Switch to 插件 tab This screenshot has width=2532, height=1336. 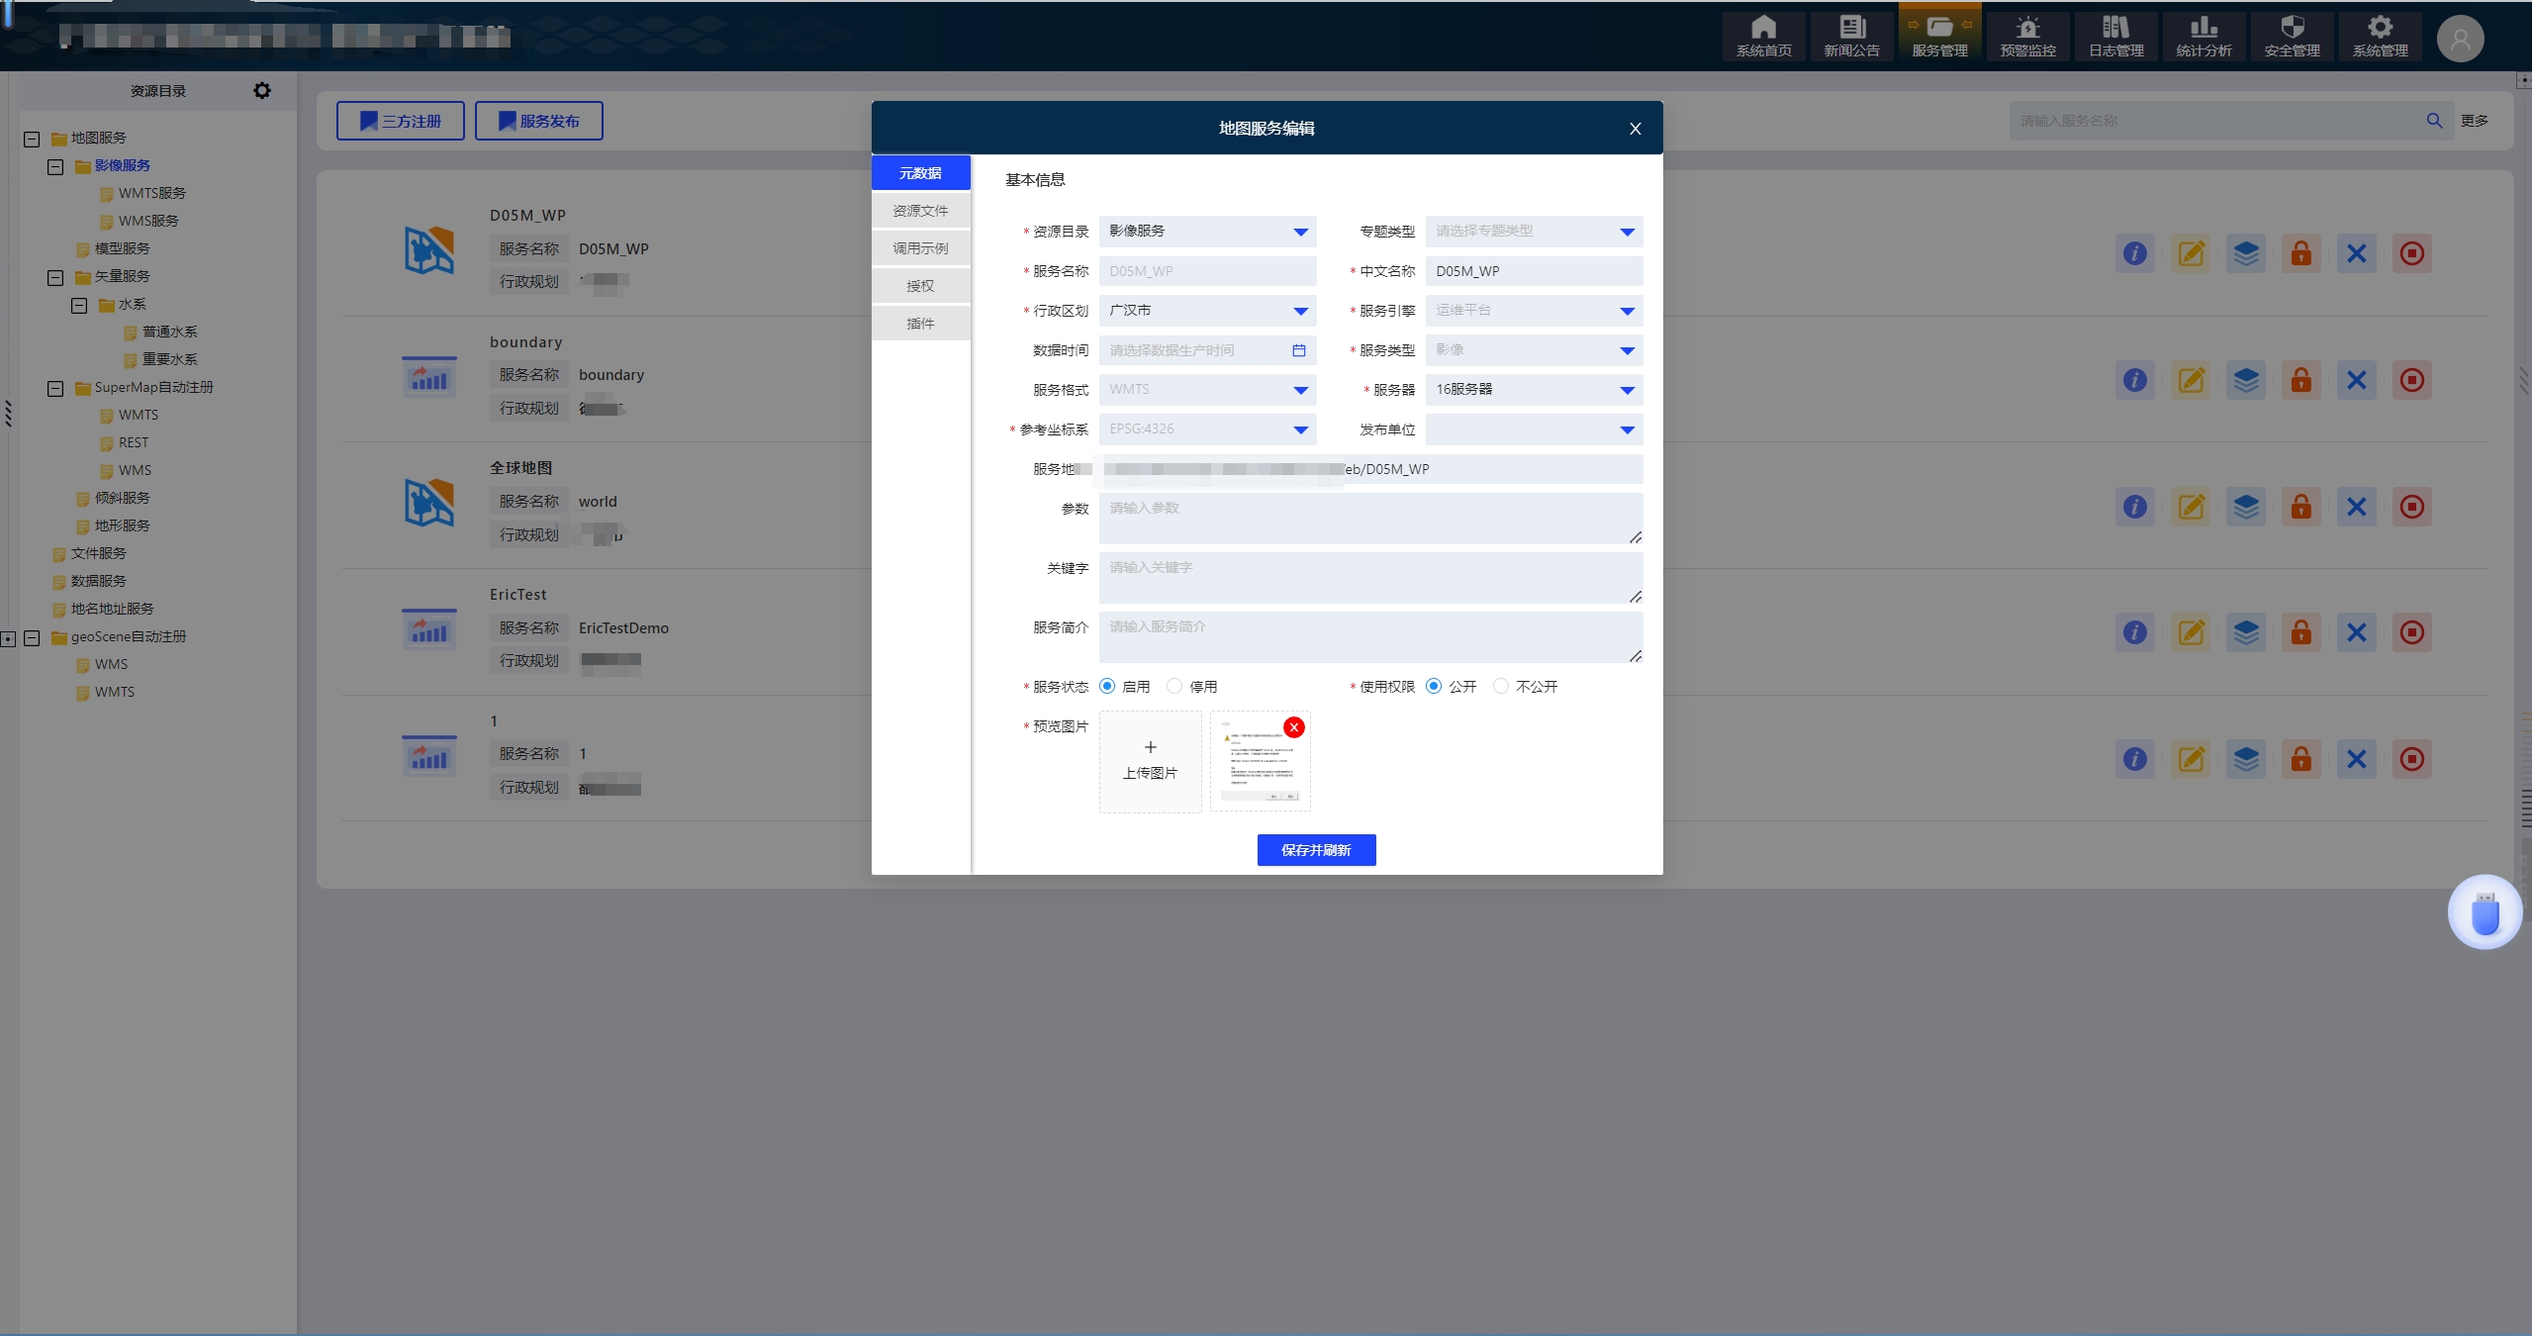pyautogui.click(x=920, y=324)
